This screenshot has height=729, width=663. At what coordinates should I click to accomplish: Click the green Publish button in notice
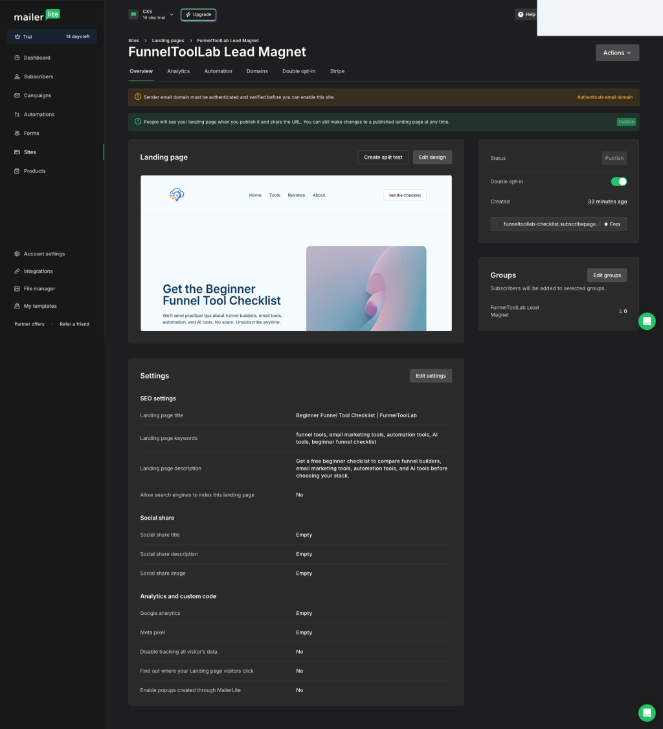coord(626,122)
